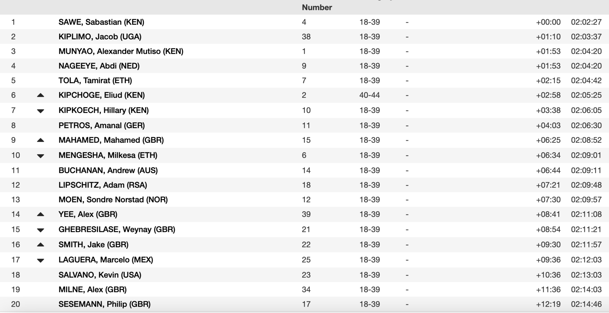Click the up arrow beside MAHAMED, Mahamed
Image resolution: width=609 pixels, height=313 pixels.
pos(40,140)
